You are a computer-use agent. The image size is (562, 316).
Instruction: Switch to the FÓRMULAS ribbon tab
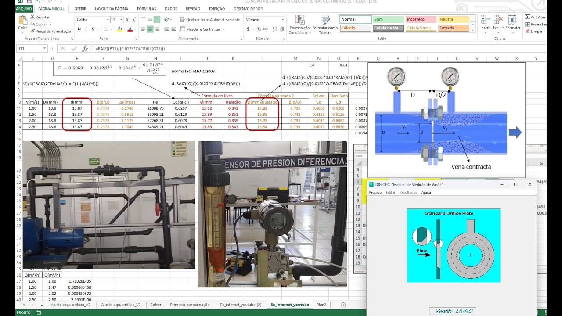point(146,9)
